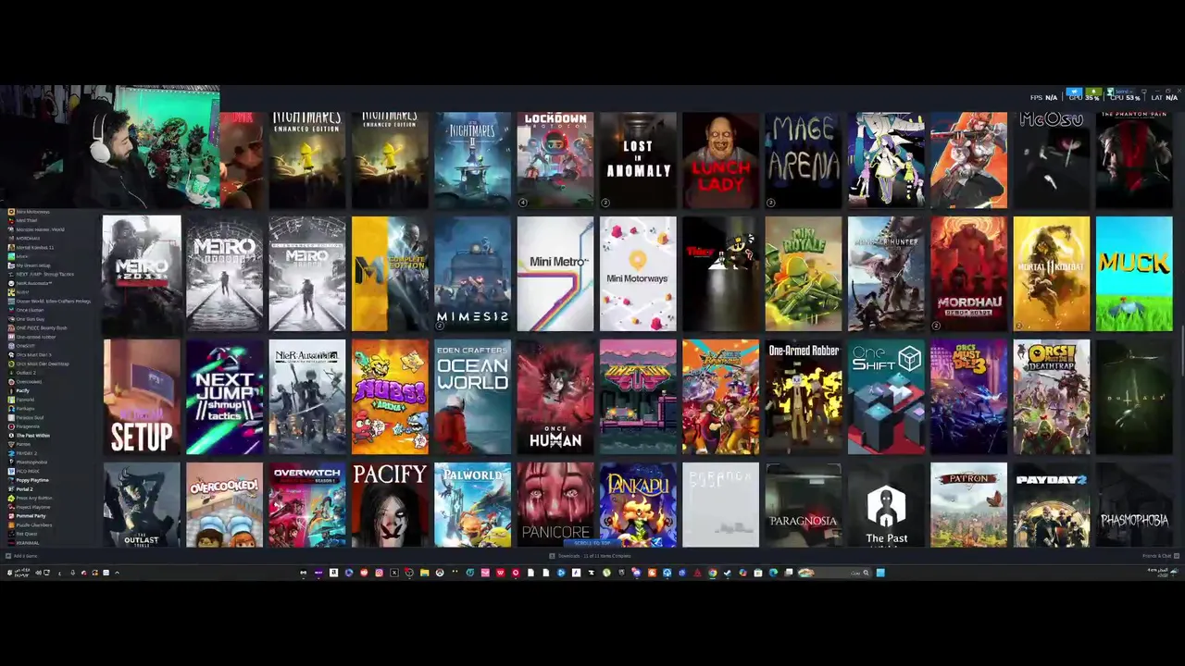Open Reddit icon in the taskbar
Screen dimensions: 1185x666
click(x=364, y=573)
